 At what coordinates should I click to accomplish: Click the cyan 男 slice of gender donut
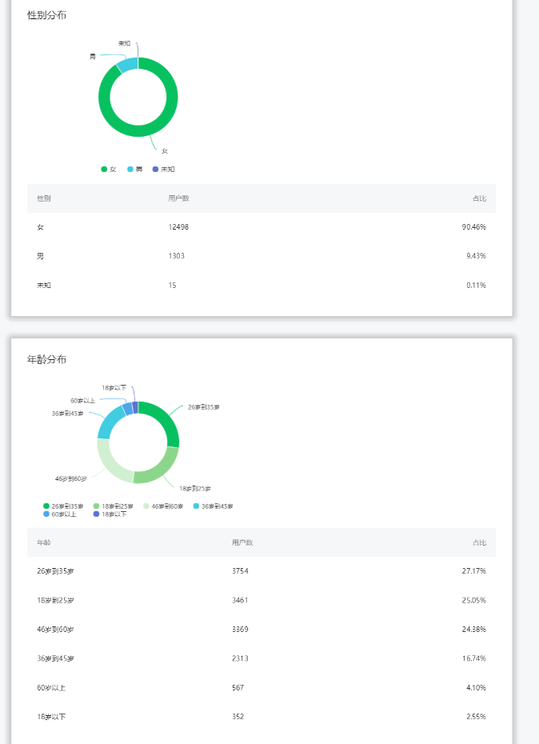[127, 65]
